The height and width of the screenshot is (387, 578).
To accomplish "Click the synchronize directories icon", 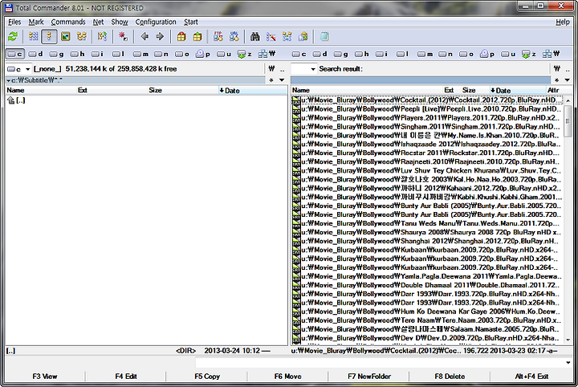I will (x=287, y=36).
